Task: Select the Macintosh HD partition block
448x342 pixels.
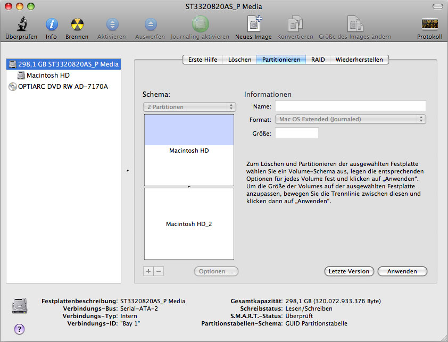Action: click(189, 151)
